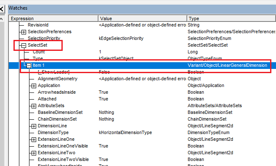Click the kEdgeSelectionPriority value
Screen dimensions: 276x166
click(x=121, y=38)
